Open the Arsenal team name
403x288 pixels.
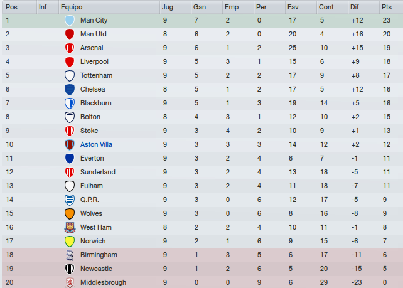pos(92,48)
